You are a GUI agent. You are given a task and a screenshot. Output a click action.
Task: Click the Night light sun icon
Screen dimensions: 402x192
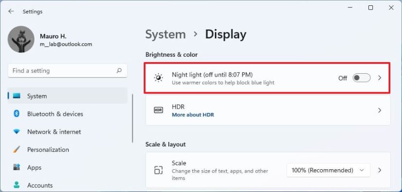point(158,78)
